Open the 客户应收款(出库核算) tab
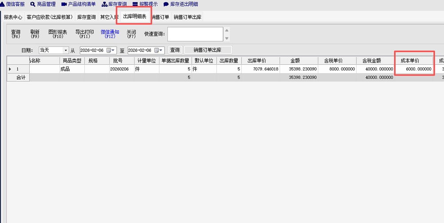 tap(49, 17)
